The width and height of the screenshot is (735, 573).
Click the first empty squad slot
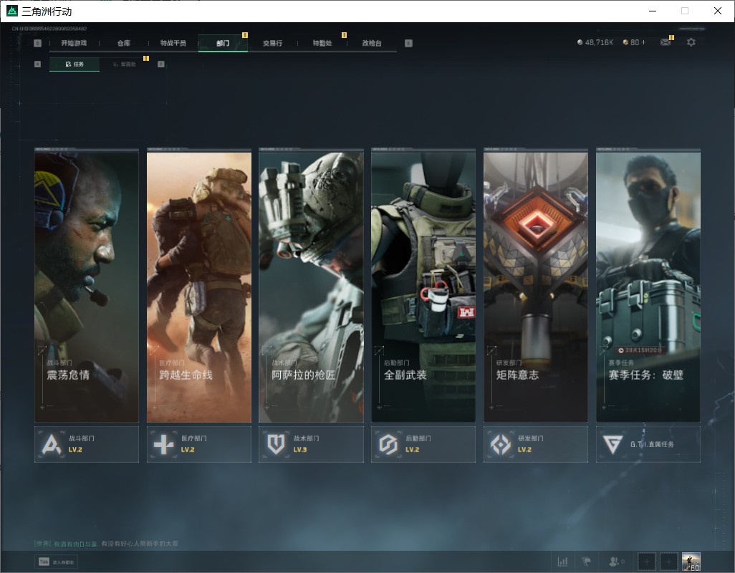[x=646, y=562]
